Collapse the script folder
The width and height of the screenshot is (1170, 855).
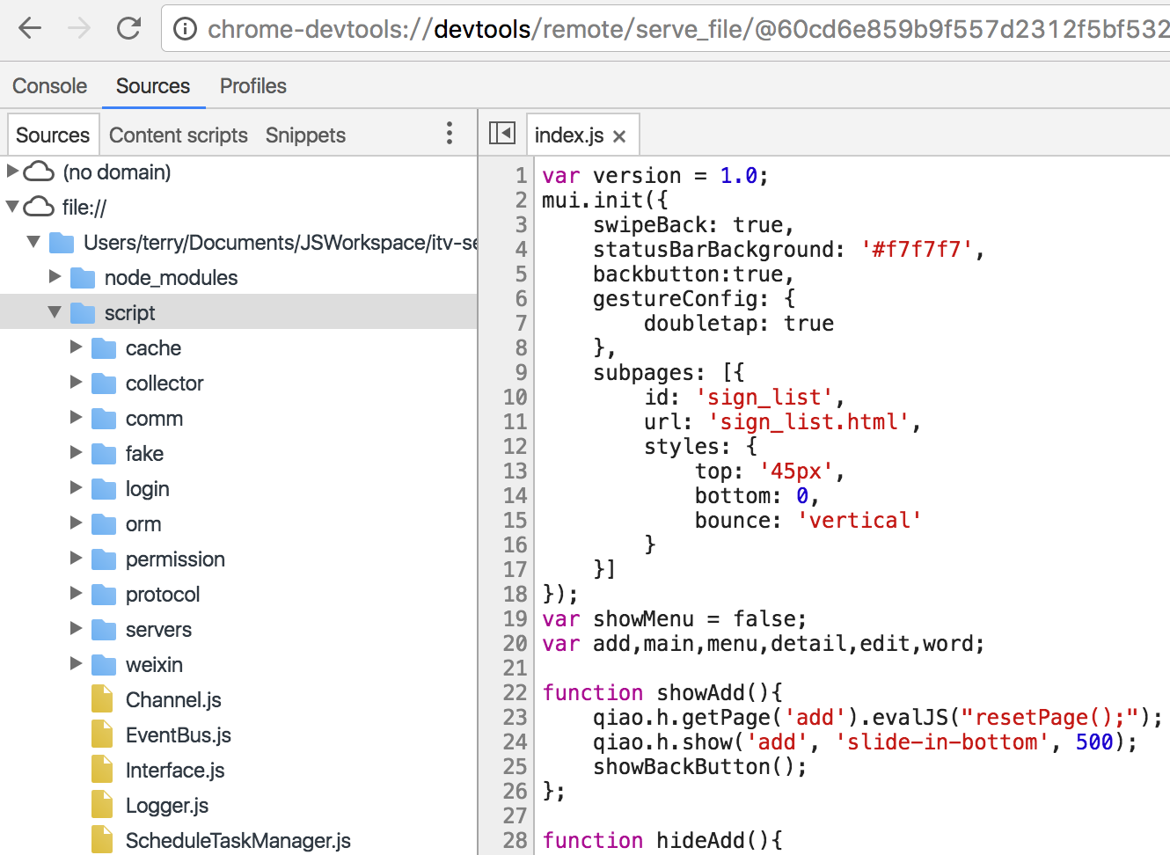point(55,312)
